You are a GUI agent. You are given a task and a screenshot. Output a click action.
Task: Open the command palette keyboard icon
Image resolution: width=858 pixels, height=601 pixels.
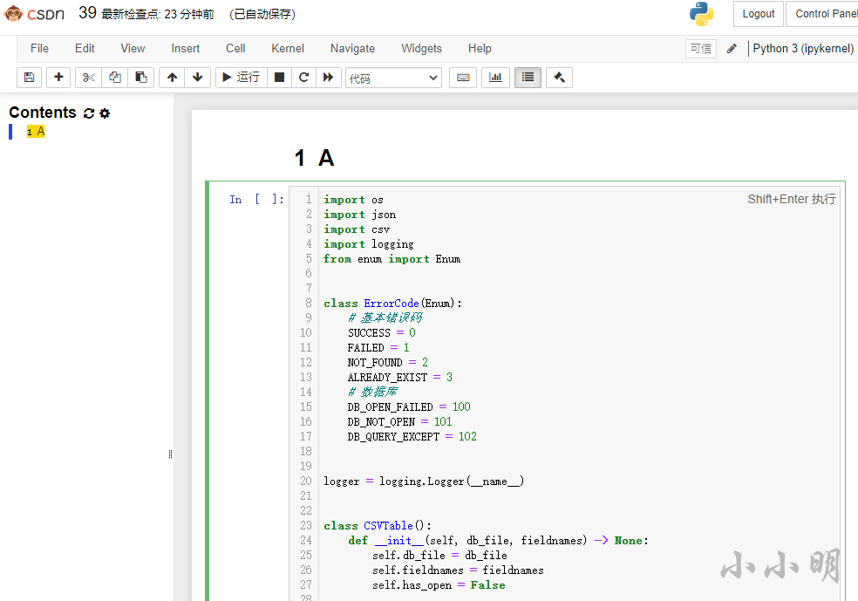point(463,78)
